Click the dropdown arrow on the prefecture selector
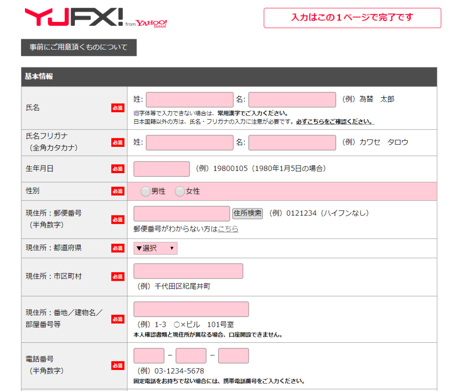Viewport: 457px width, 391px height. tap(171, 248)
